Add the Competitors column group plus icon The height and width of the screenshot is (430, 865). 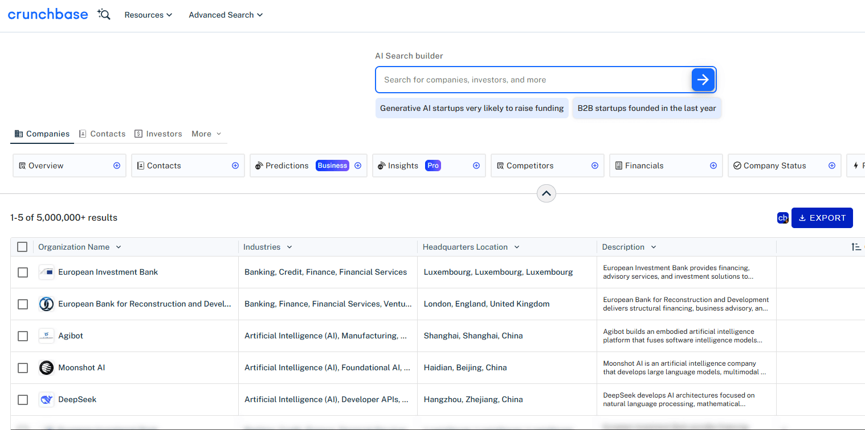tap(595, 166)
